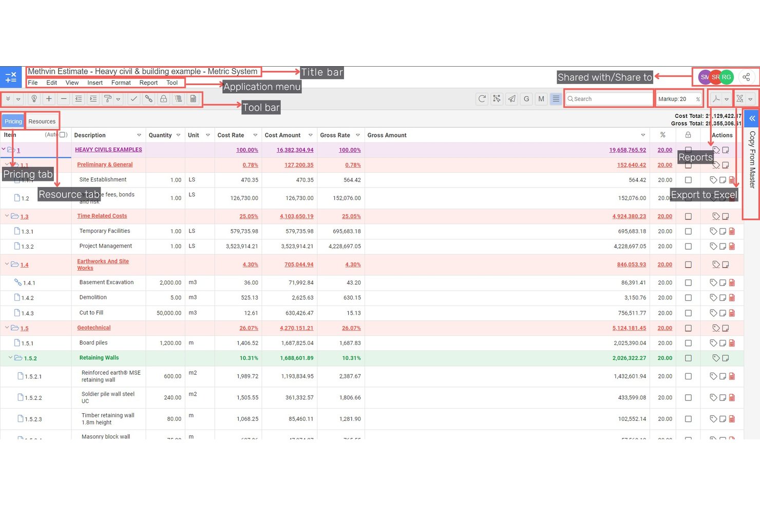This screenshot has height=506, width=760.
Task: Tick lock checkbox for Basement Excavation row
Action: coord(688,282)
